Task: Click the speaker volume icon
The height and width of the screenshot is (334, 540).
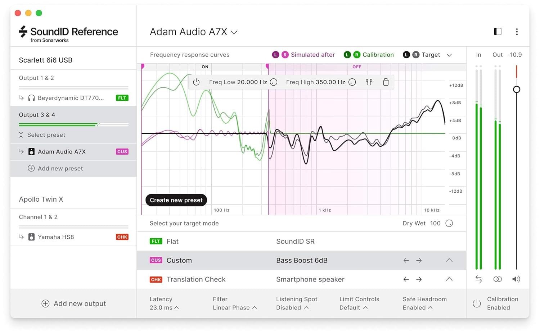Action: pyautogui.click(x=516, y=279)
